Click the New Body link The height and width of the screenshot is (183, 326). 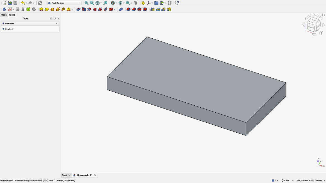tap(9, 29)
